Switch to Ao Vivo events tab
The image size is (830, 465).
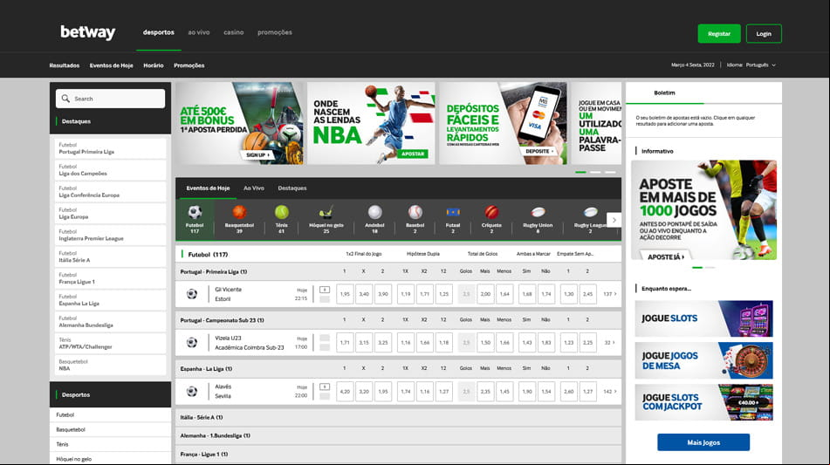[254, 188]
